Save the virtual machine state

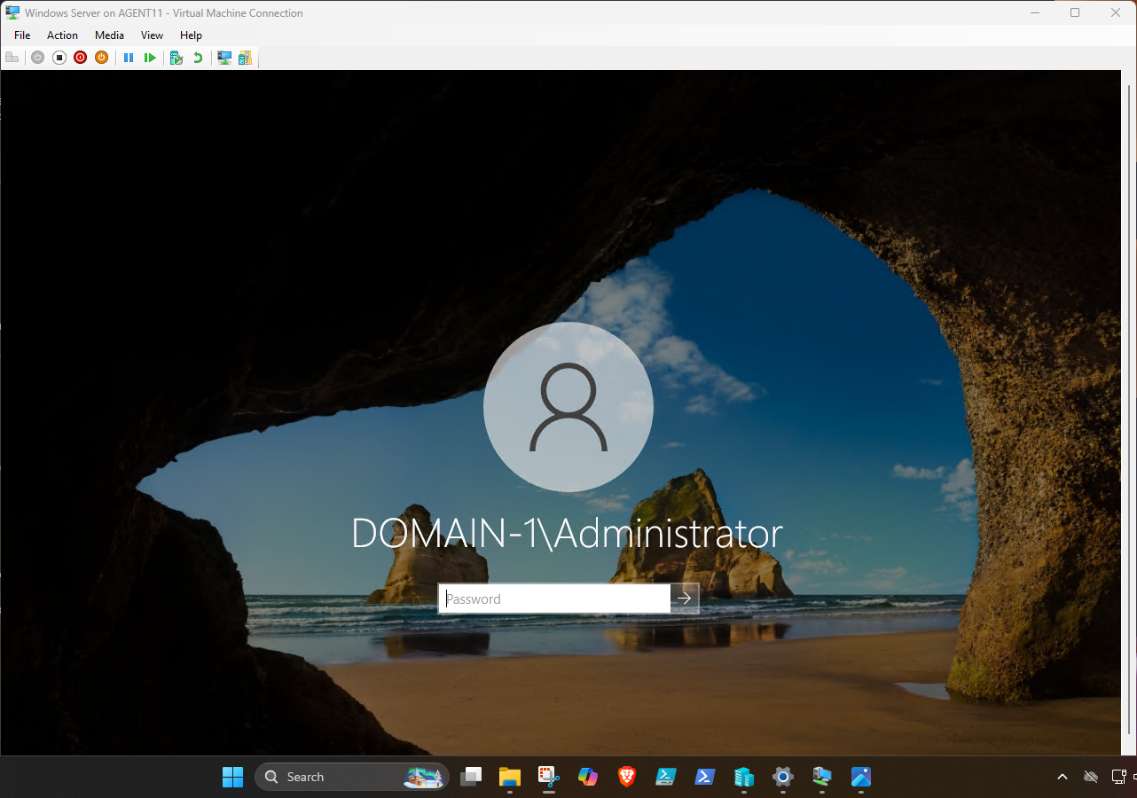click(101, 57)
